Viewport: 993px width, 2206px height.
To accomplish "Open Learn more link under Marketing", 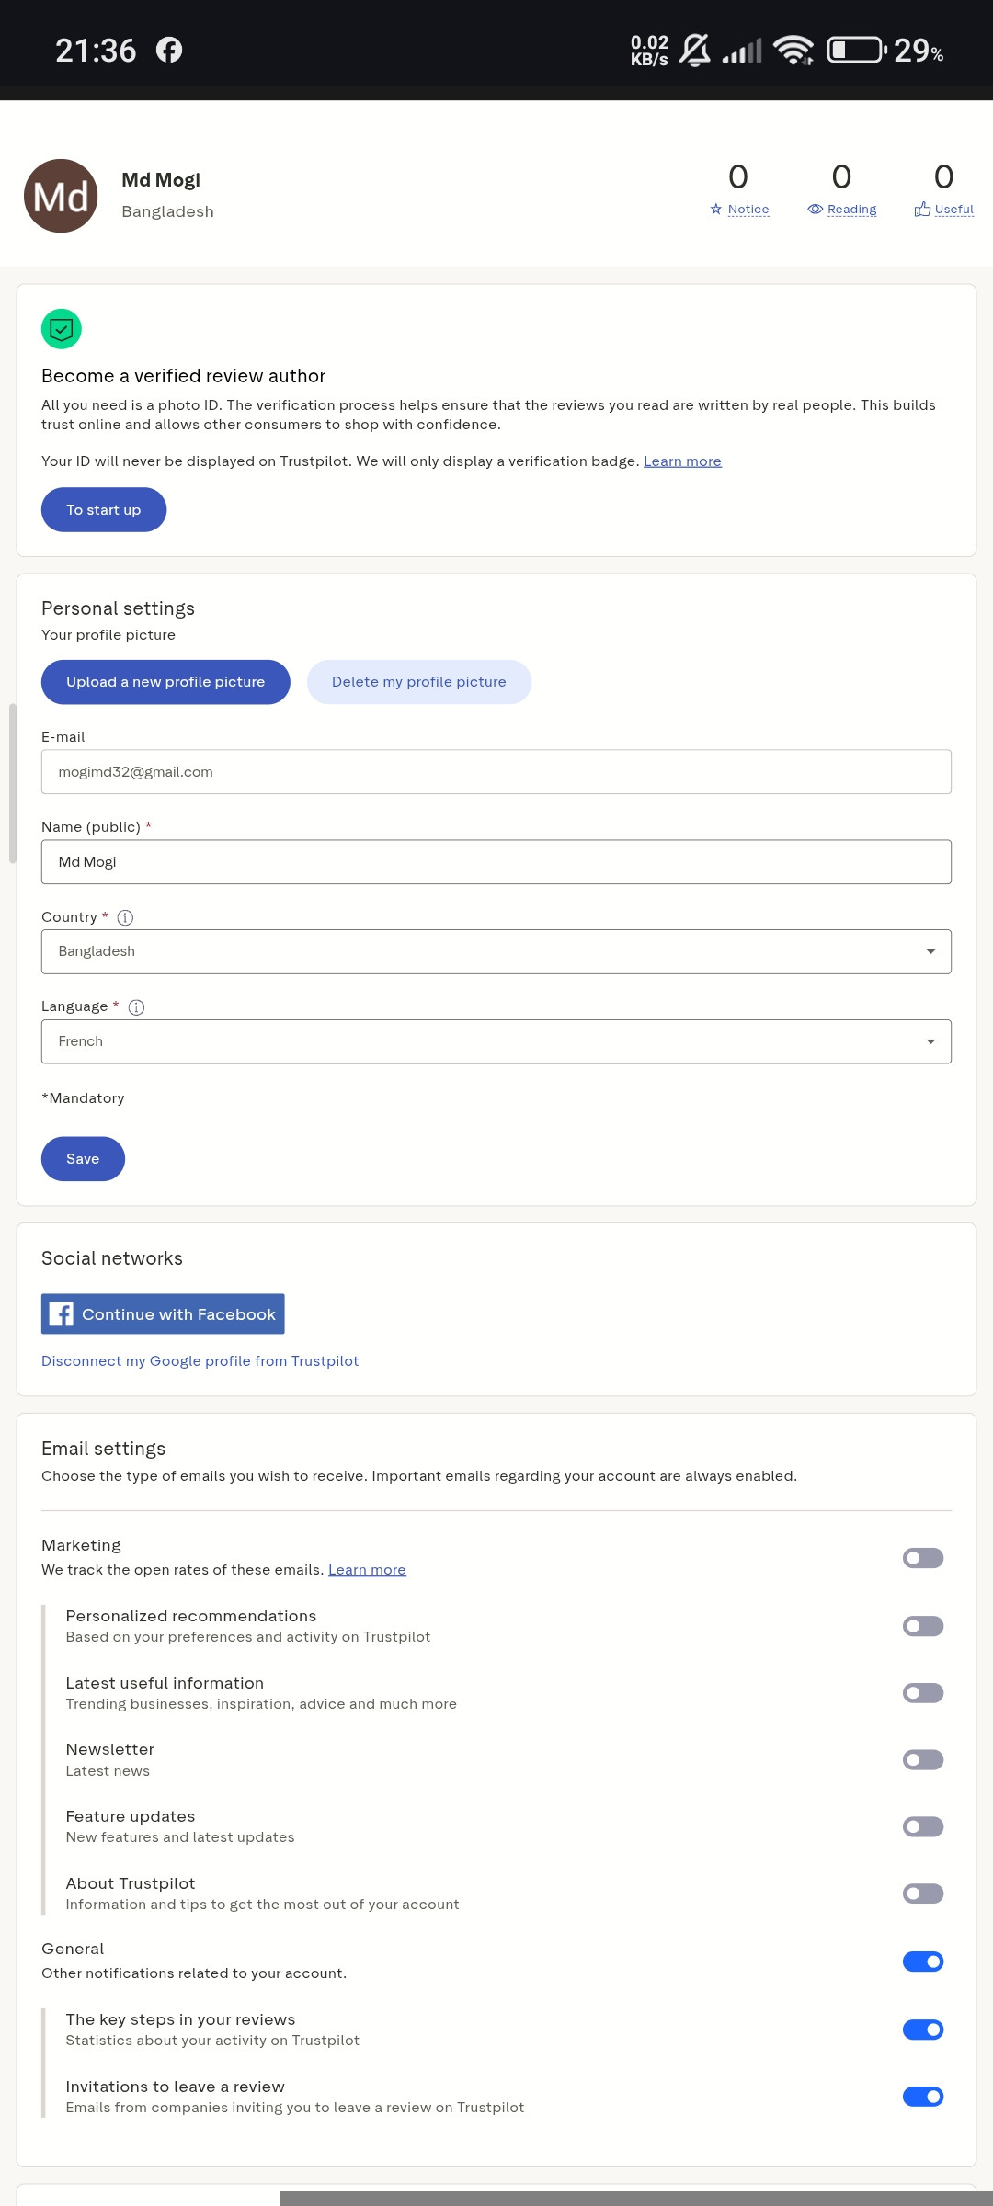I will coord(367,1570).
